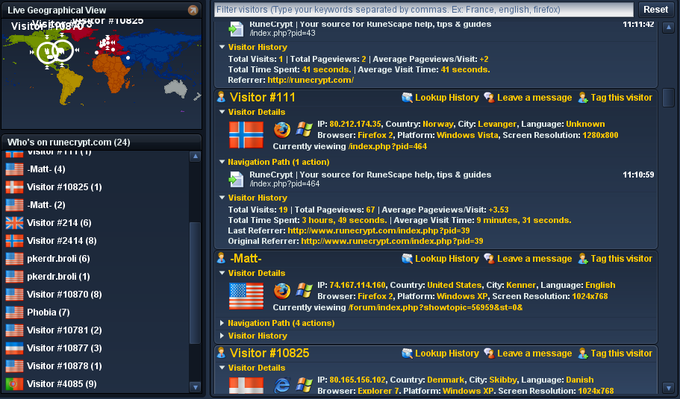Click Tag this visitor link for Visitor #10825
680x399 pixels.
(622, 353)
